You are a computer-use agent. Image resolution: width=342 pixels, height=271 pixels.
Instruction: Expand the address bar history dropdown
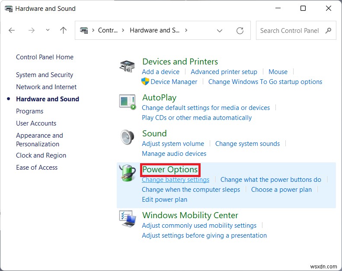coord(220,31)
